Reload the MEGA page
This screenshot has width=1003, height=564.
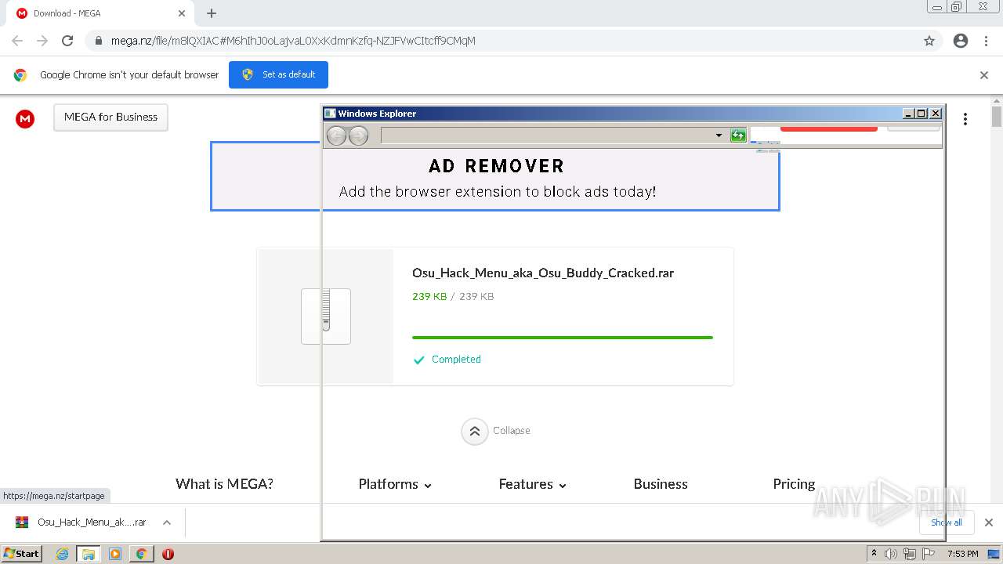coord(67,41)
